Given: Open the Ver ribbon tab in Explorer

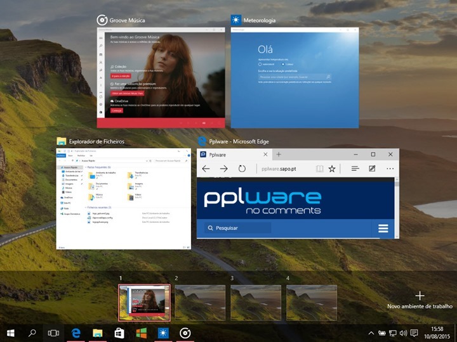Looking at the screenshot, I should [91, 156].
